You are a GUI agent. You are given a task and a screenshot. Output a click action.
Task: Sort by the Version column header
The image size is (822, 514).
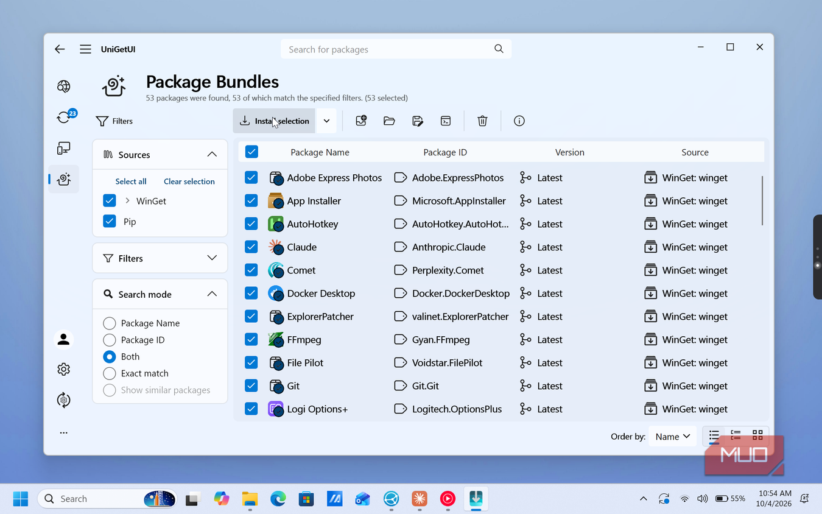pos(570,152)
